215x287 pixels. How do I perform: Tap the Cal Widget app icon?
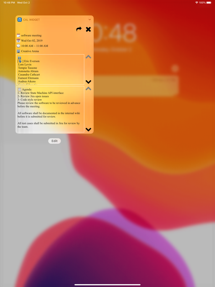tap(20, 20)
